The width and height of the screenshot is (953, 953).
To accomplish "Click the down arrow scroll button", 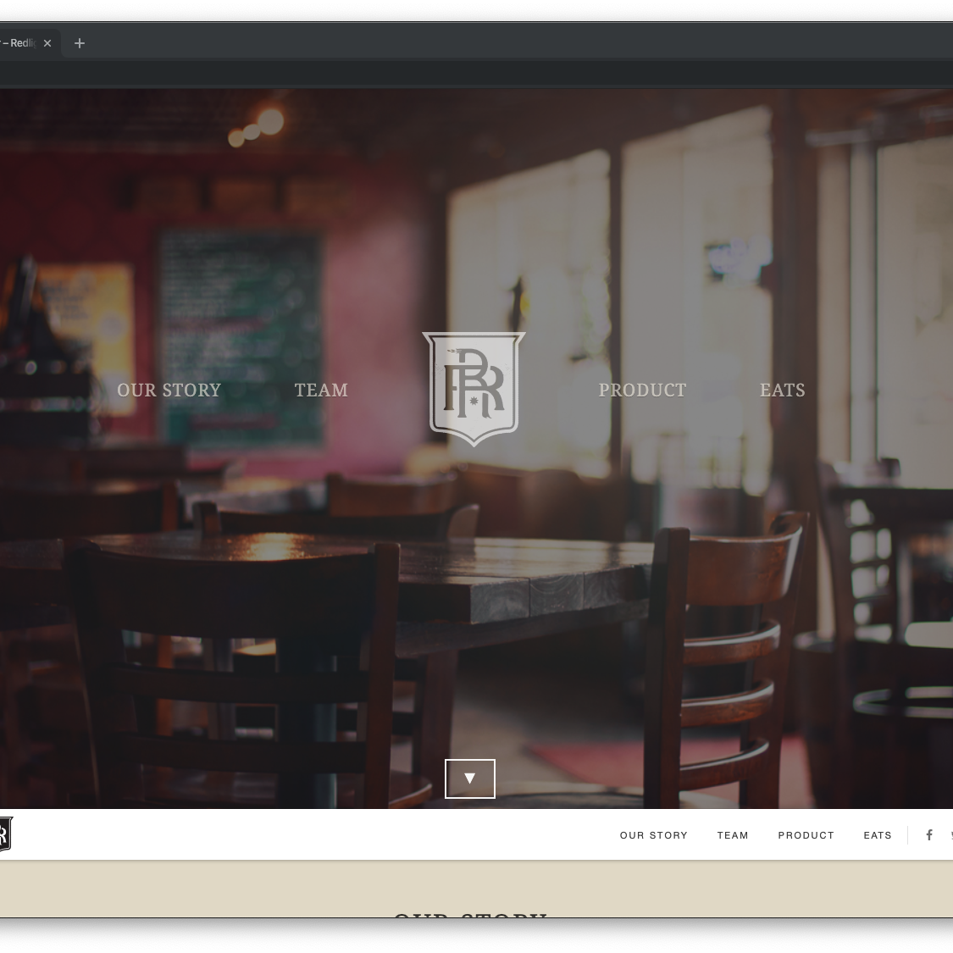I will 470,778.
